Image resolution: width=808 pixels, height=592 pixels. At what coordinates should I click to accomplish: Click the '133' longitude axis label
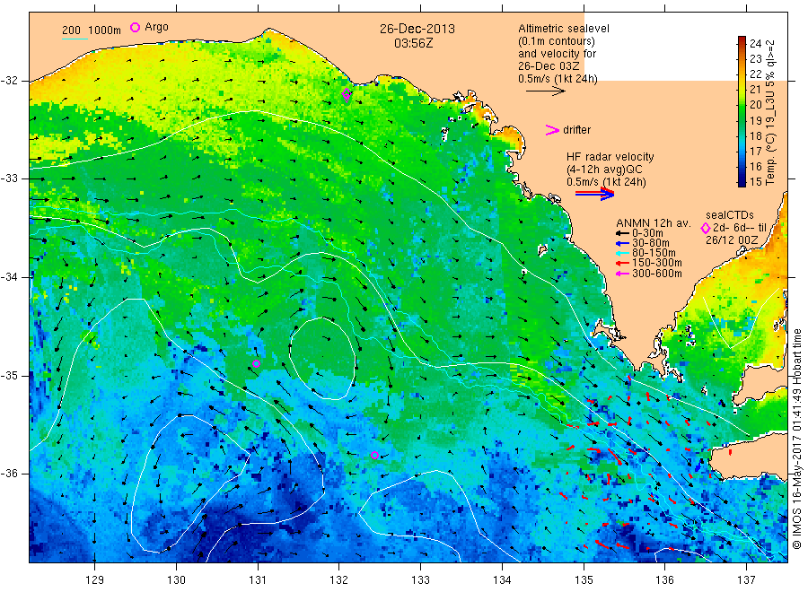coord(420,580)
